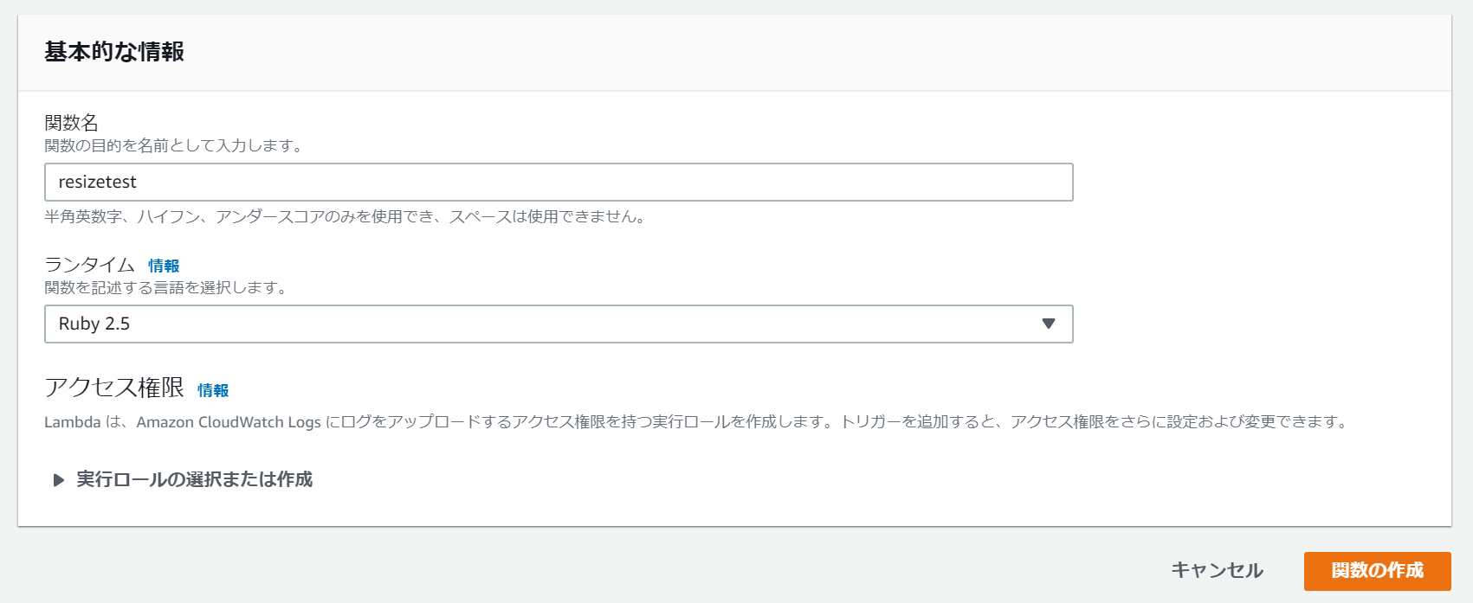The height and width of the screenshot is (603, 1473).
Task: Click the 関数を記述する言語を選択します description
Action: click(x=166, y=287)
